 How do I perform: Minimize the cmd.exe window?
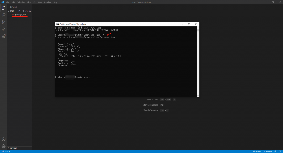(182, 24)
